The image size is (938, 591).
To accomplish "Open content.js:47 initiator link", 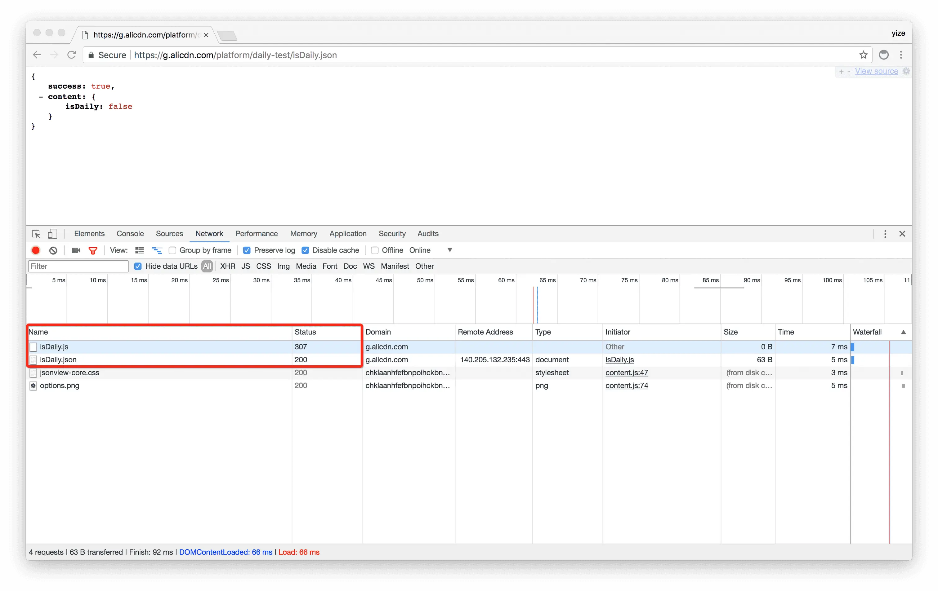I will pos(626,373).
